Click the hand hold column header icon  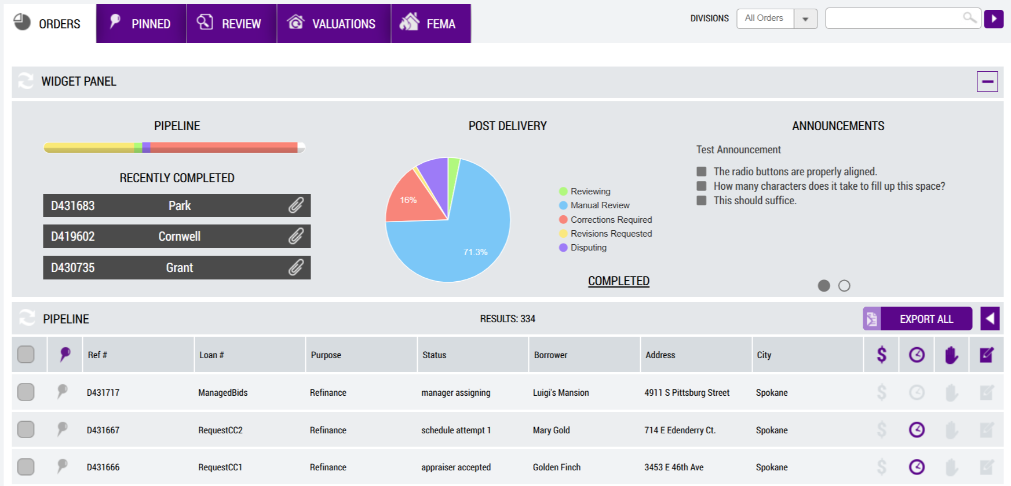pos(951,355)
